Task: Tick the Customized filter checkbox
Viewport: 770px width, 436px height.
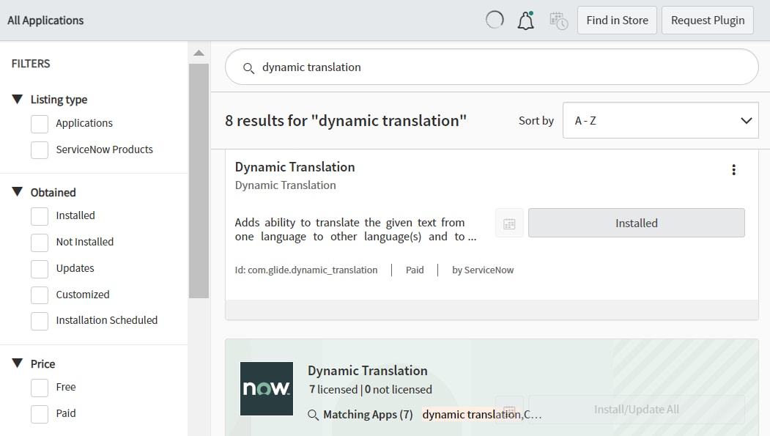Action: [40, 295]
